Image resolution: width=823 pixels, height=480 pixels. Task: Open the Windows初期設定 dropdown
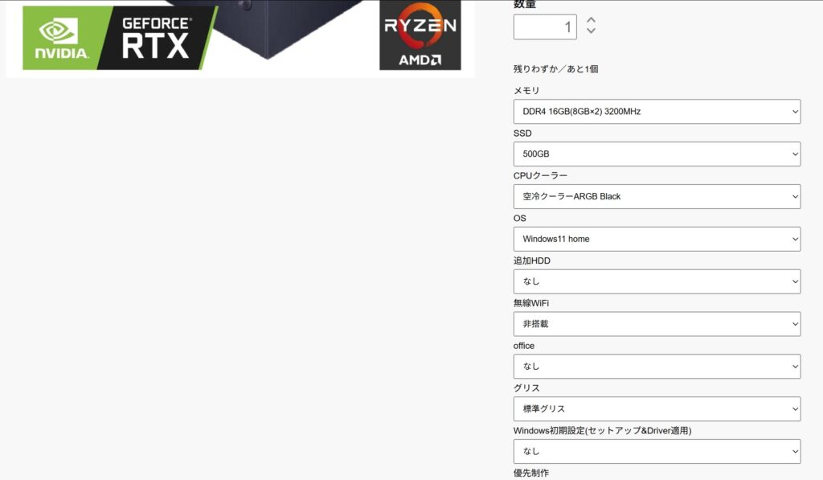tap(657, 452)
